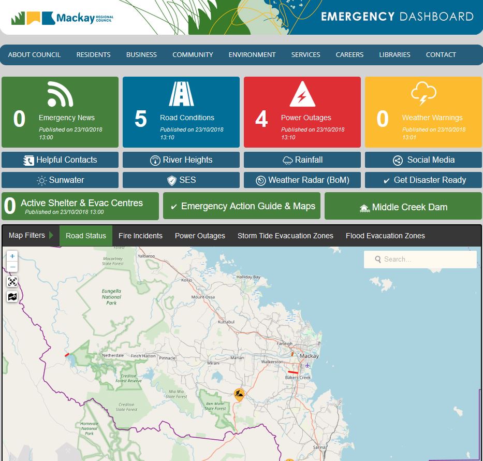Click inside the map search field
The image size is (483, 461).
coord(425,259)
